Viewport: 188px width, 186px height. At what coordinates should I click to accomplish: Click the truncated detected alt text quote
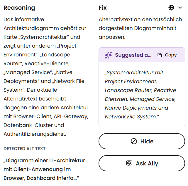point(44,169)
